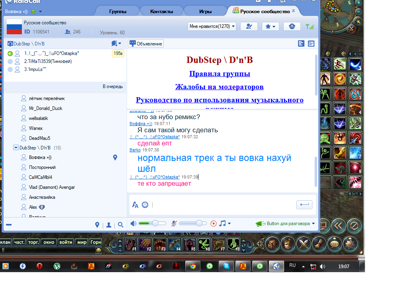Search users with the magnifier icon

pyautogui.click(x=120, y=225)
